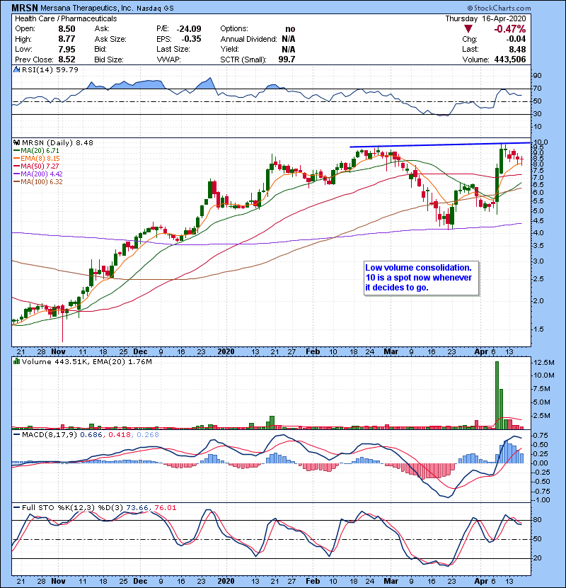This screenshot has height=588, width=566.
Task: Click the RSI axis level 70 label
Action: click(x=537, y=89)
